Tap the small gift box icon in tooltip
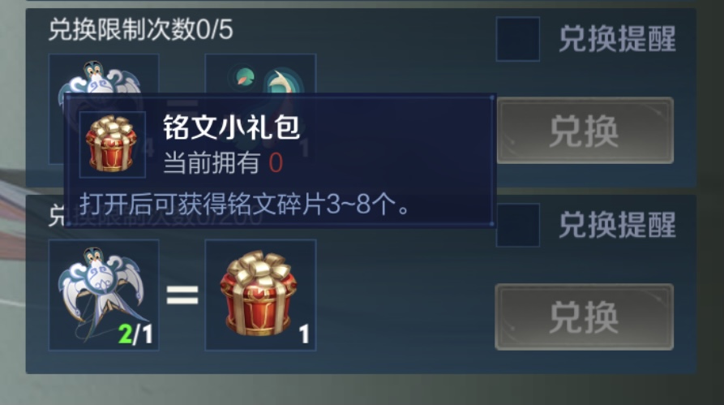Viewport: 724px width, 405px height. tap(113, 144)
